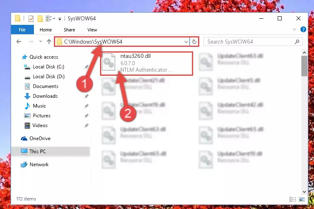Viewport: 314px width, 209px height.
Task: Maximize the SysWOW64 window
Action: (x=280, y=19)
